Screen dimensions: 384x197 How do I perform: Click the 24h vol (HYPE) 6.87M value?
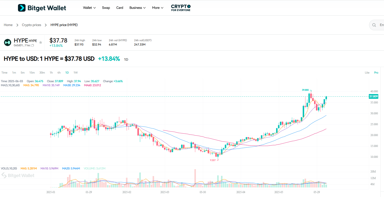[113, 45]
